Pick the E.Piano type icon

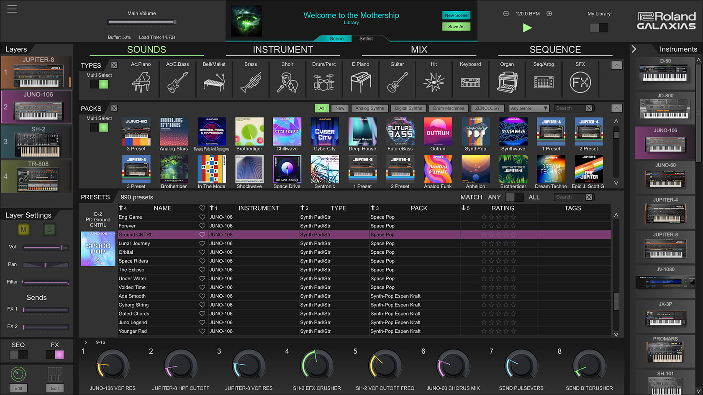click(361, 82)
